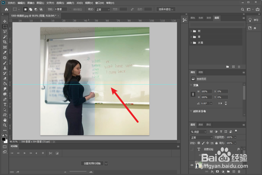Choose New Selection mode
The height and width of the screenshot is (175, 262).
coord(25,9)
